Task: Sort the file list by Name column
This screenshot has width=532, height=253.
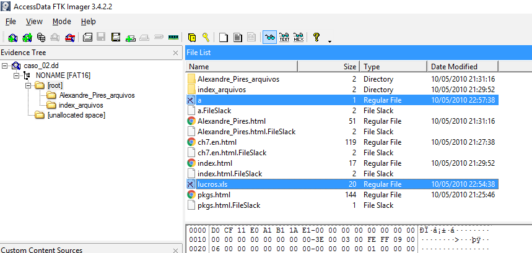Action: tap(242, 66)
